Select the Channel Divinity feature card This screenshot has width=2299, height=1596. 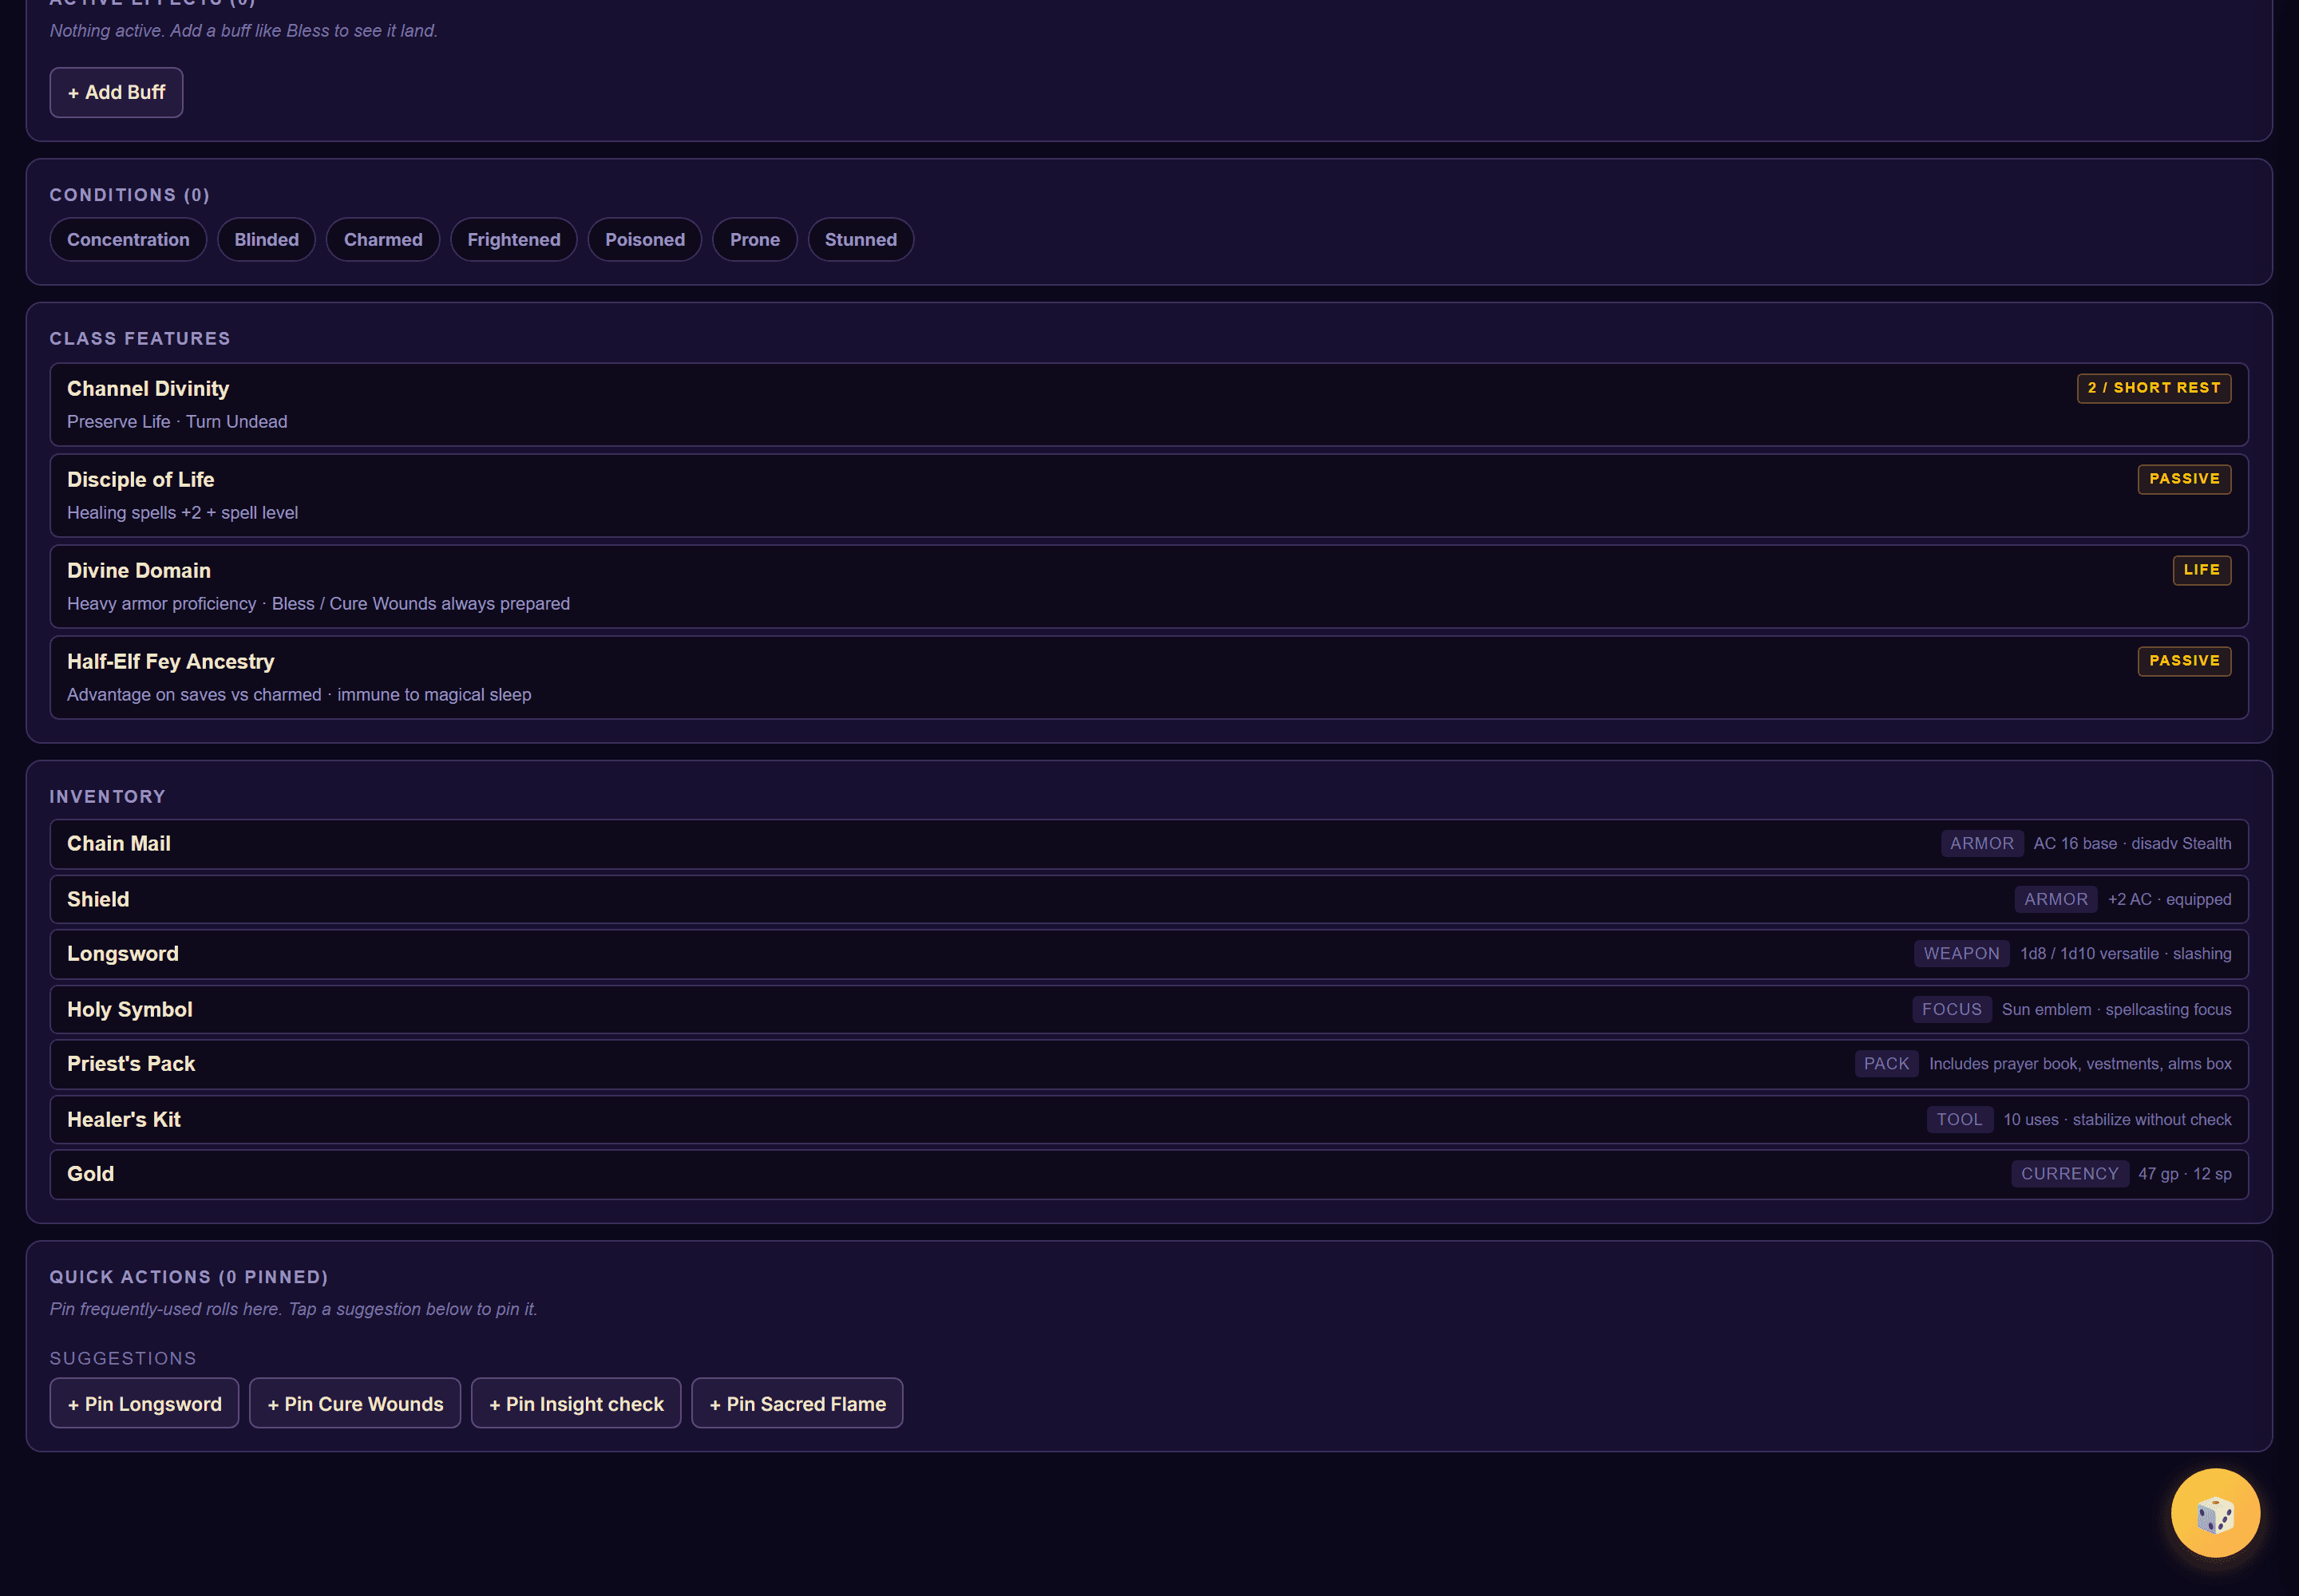[1149, 404]
